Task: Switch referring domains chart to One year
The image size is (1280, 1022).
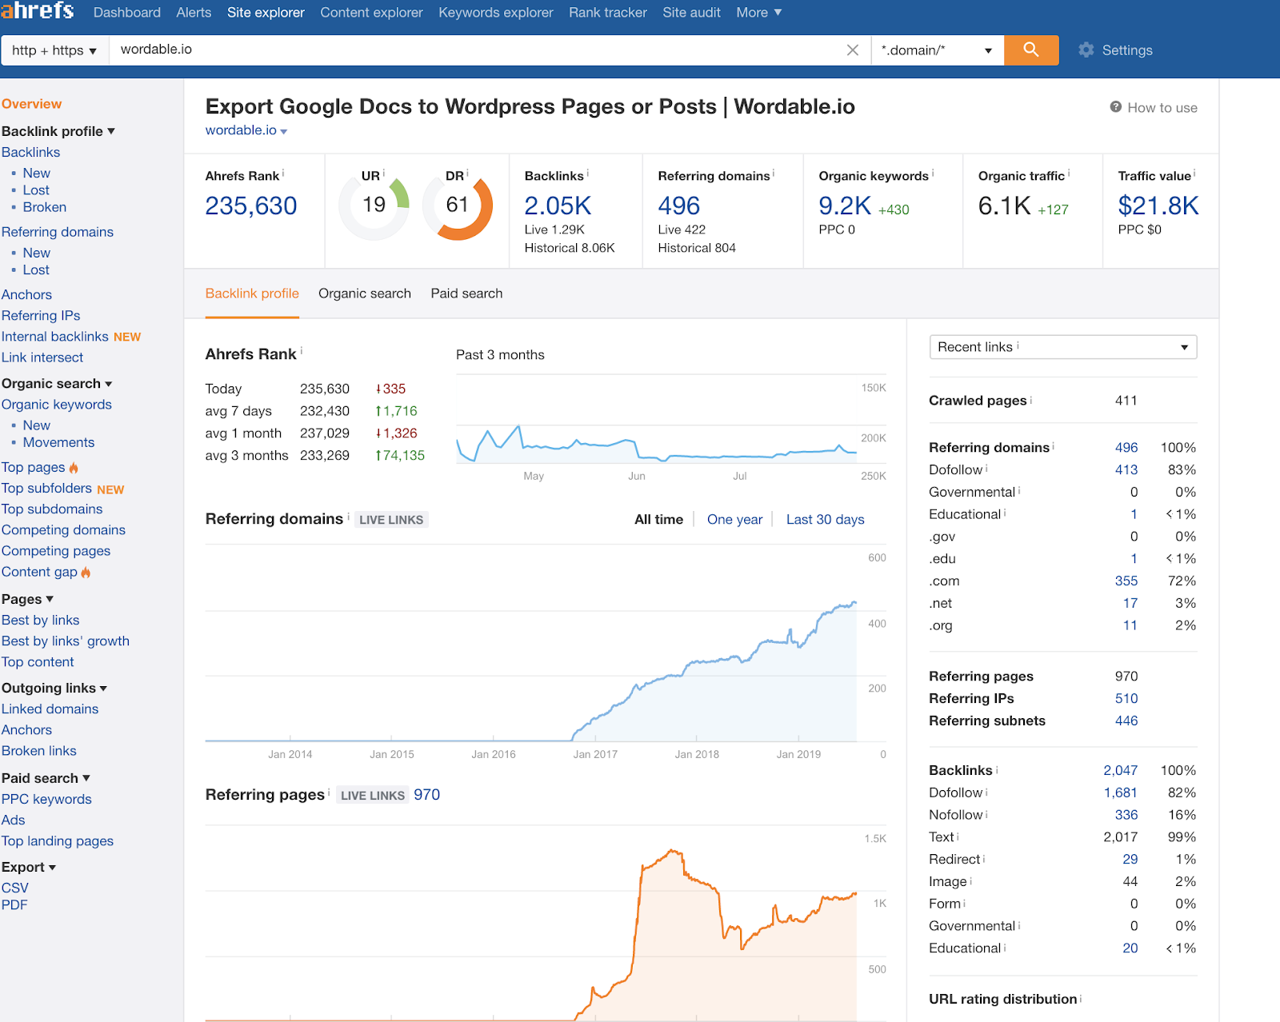Action: (734, 520)
